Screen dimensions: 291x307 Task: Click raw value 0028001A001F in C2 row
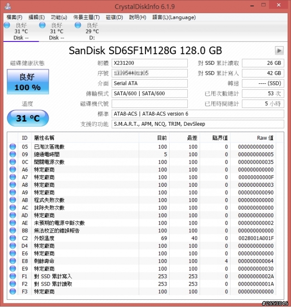(x=256, y=238)
